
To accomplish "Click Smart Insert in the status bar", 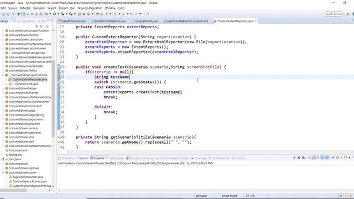I will (x=229, y=196).
